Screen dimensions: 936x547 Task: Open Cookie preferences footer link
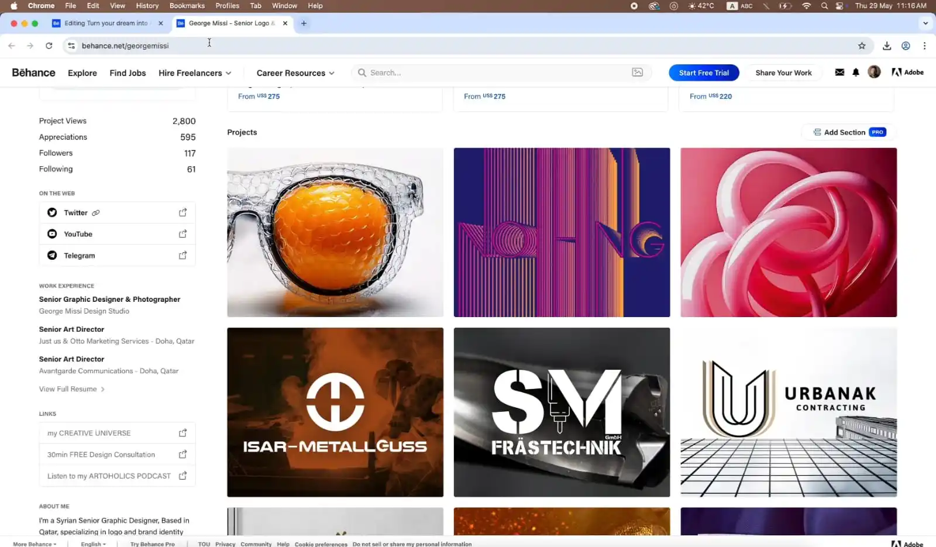321,543
